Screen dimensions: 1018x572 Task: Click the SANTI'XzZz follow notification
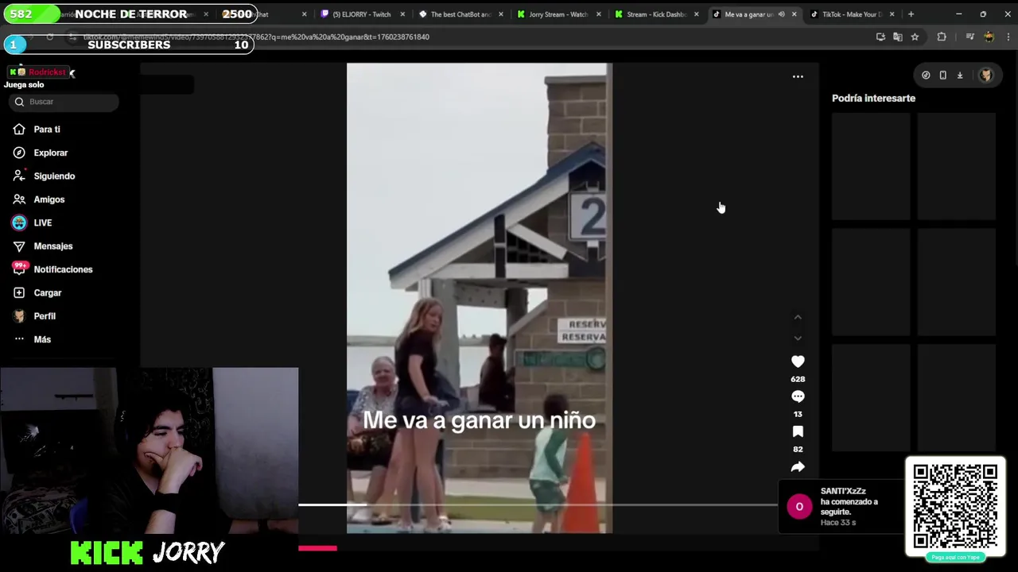click(841, 507)
